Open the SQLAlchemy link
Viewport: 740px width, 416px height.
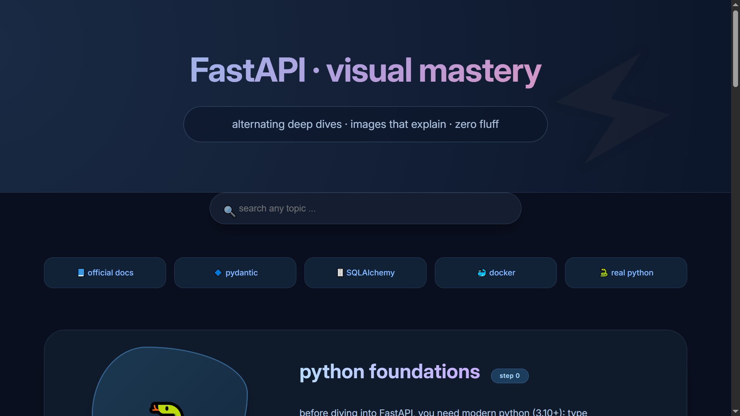pos(365,273)
